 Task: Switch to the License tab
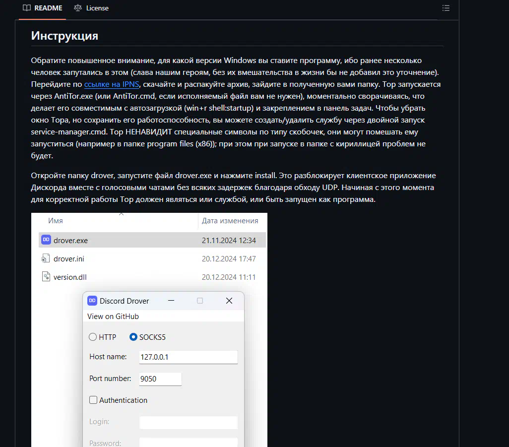point(91,8)
